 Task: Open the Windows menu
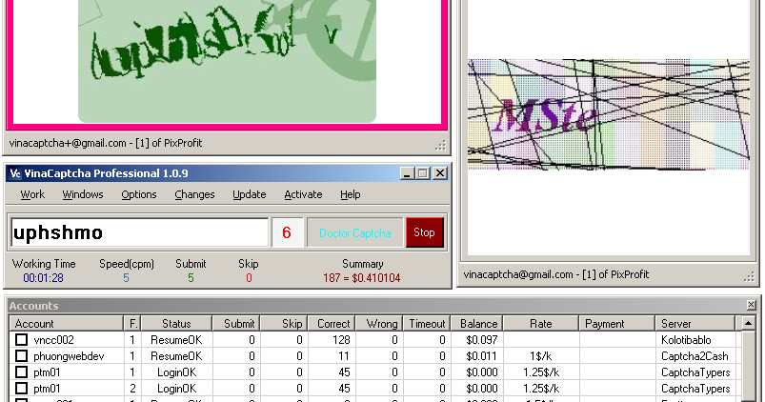[83, 194]
